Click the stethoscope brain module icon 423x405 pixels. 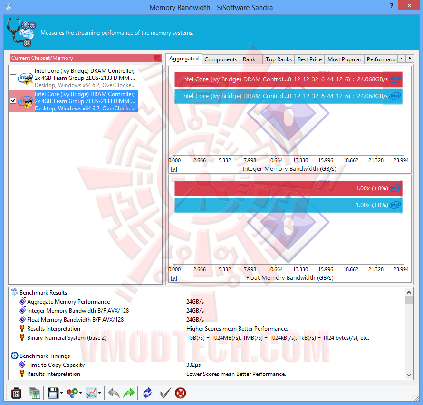[x=21, y=32]
